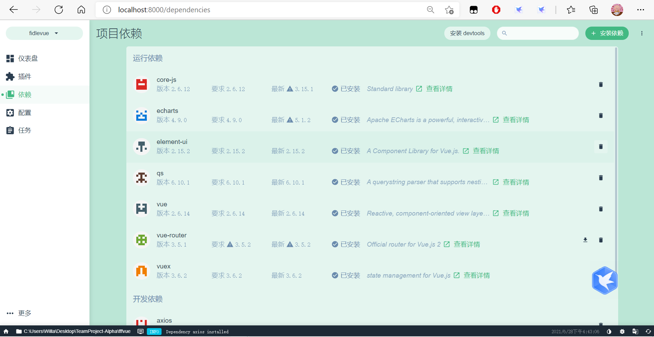This screenshot has width=654, height=337.
Task: Click the browser address bar URL
Action: (164, 10)
